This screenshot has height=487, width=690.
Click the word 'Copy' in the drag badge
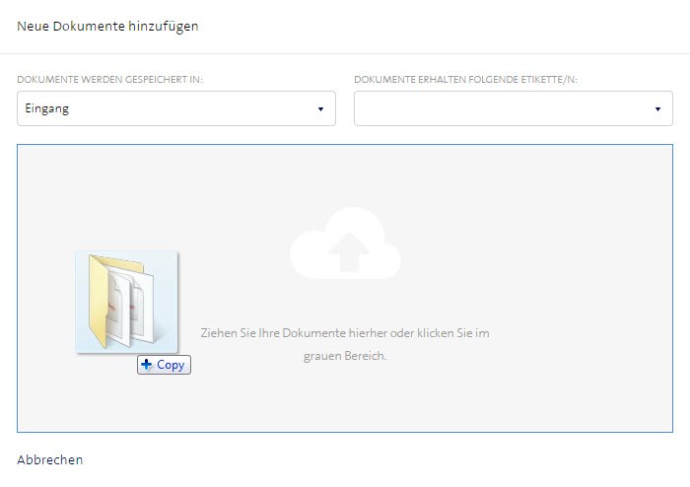pyautogui.click(x=171, y=365)
